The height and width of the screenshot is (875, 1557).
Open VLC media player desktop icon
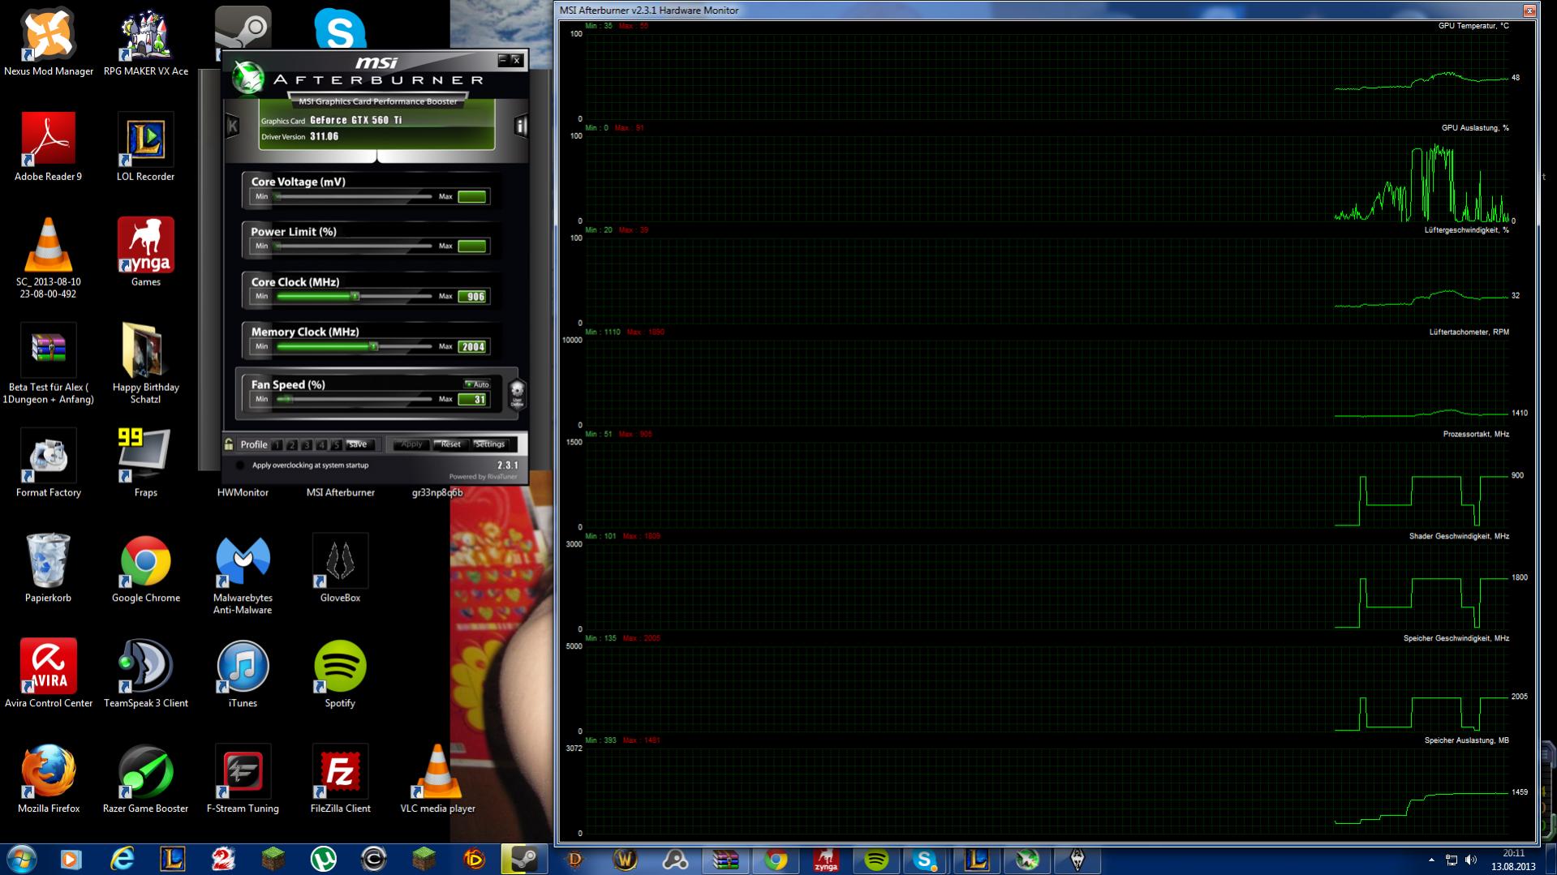pos(437,779)
